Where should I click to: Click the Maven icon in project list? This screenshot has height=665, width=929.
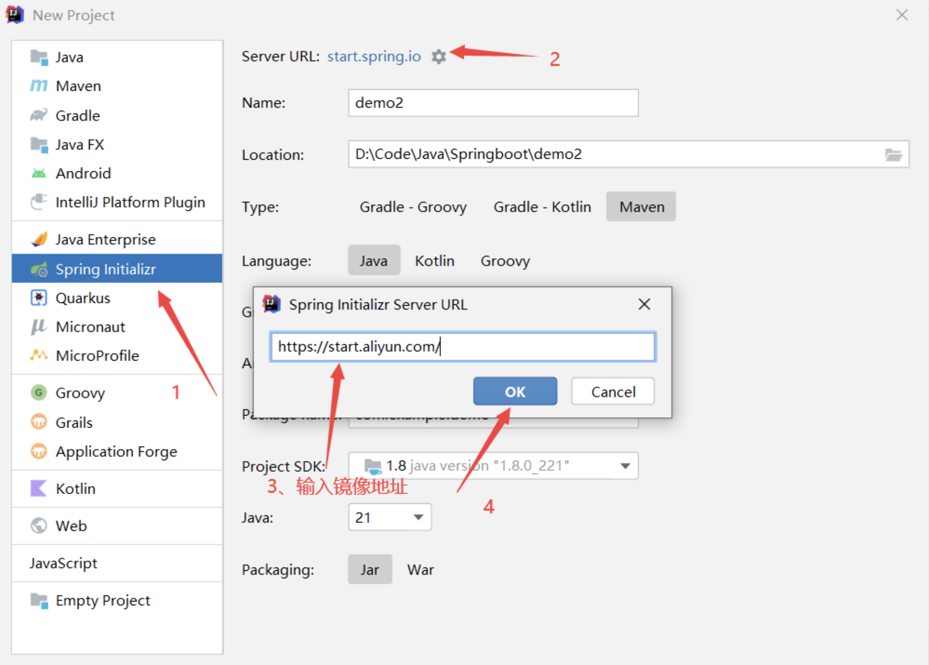tap(39, 86)
